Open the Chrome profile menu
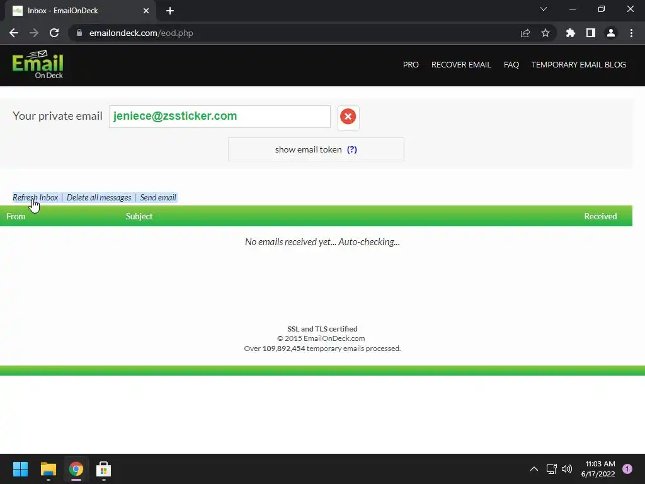The height and width of the screenshot is (484, 645). (611, 33)
